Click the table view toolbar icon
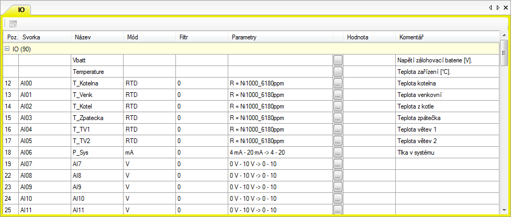The height and width of the screenshot is (217, 511). coord(13,24)
